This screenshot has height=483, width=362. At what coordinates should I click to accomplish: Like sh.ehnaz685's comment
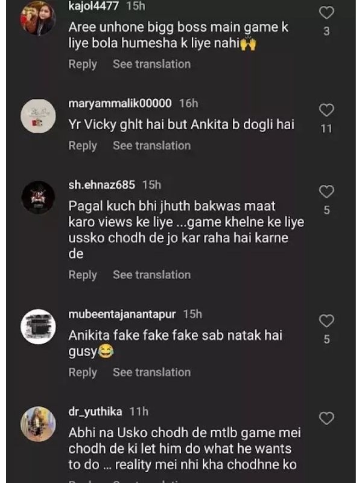[x=326, y=192]
